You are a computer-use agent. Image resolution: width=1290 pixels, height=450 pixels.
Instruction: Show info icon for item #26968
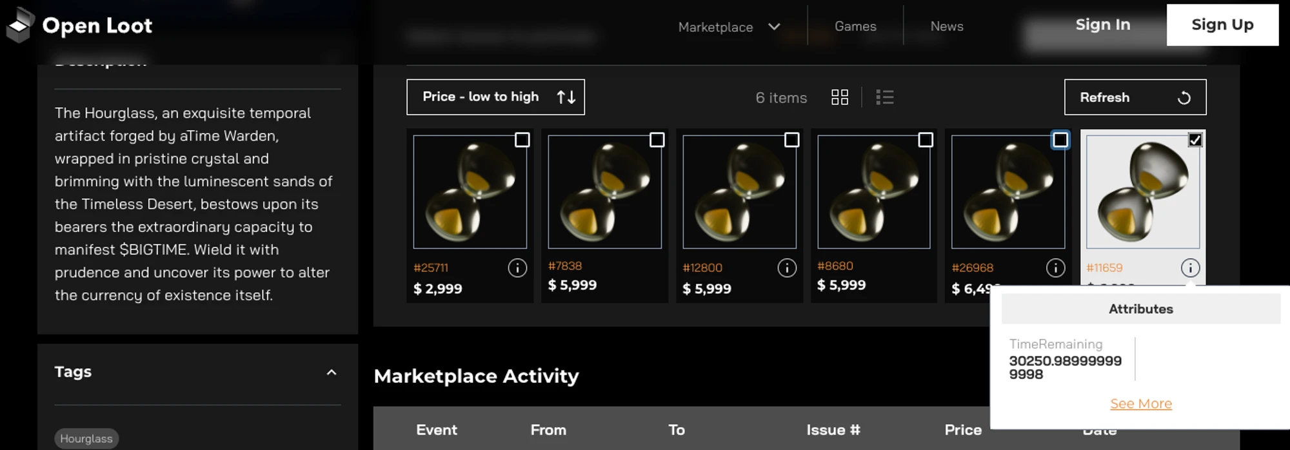click(1055, 268)
